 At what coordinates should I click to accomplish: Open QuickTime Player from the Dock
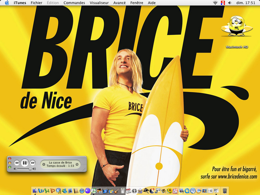point(187,191)
